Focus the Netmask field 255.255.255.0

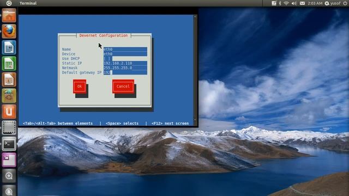125,68
